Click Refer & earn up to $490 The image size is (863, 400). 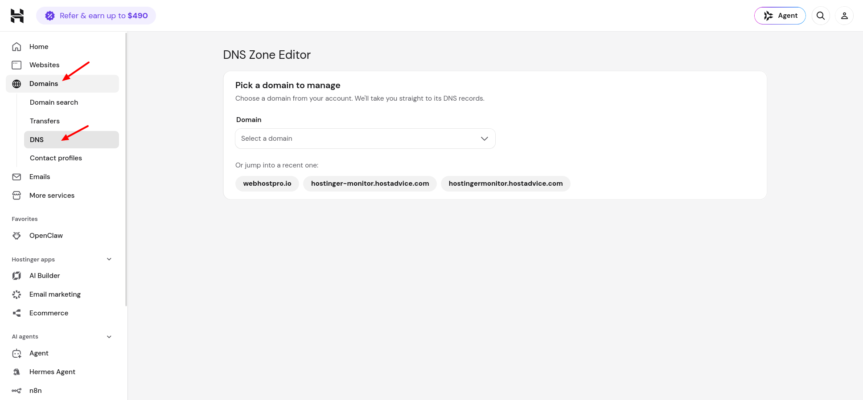(96, 16)
